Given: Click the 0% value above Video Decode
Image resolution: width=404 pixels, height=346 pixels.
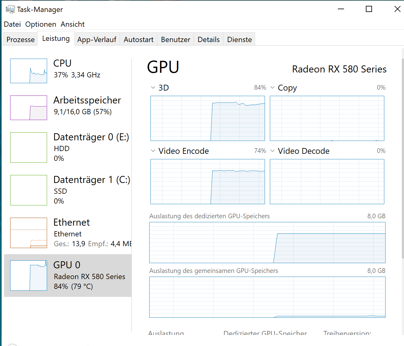Looking at the screenshot, I should 381,151.
